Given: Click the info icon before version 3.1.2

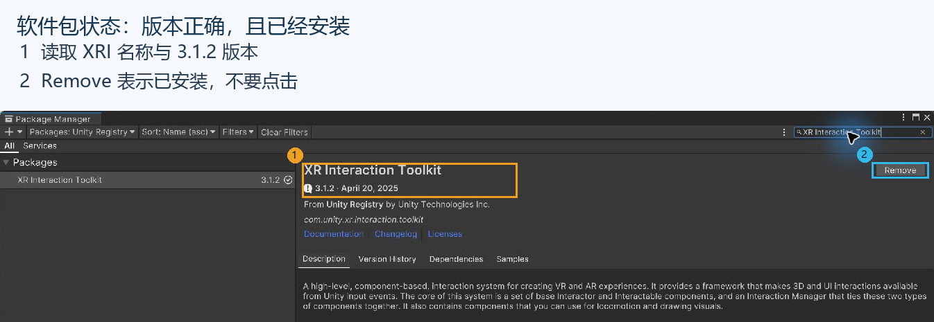Looking at the screenshot, I should coord(308,188).
